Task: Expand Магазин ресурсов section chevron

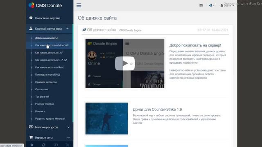Action: (68, 127)
